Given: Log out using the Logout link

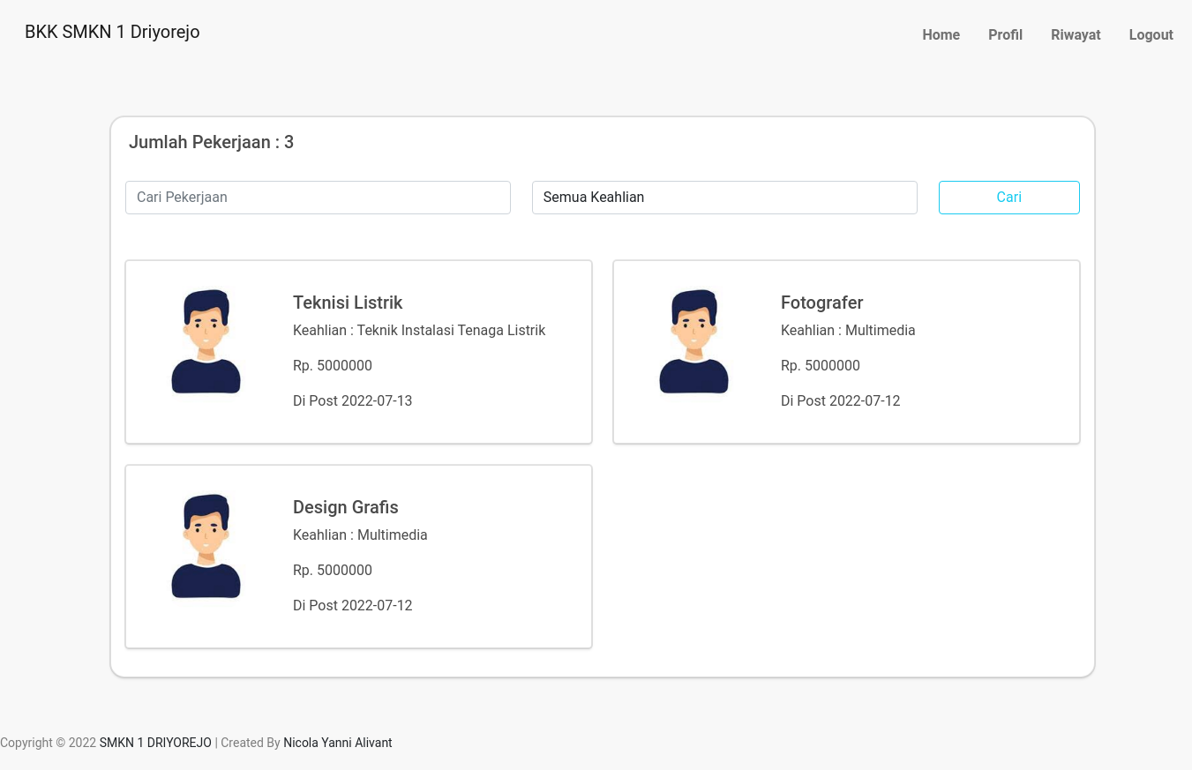Looking at the screenshot, I should (1151, 35).
